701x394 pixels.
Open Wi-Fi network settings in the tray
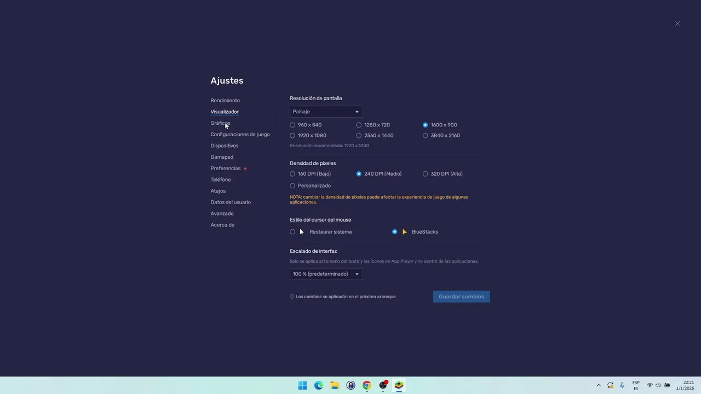coord(650,385)
